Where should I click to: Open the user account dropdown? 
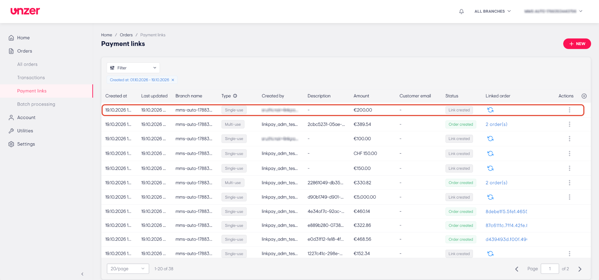(x=553, y=11)
